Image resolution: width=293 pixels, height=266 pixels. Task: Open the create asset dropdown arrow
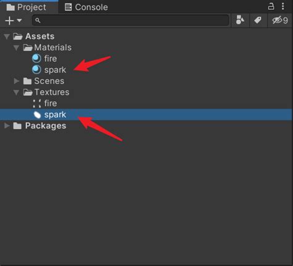[19, 20]
